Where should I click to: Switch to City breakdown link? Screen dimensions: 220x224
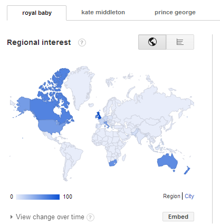(x=189, y=196)
